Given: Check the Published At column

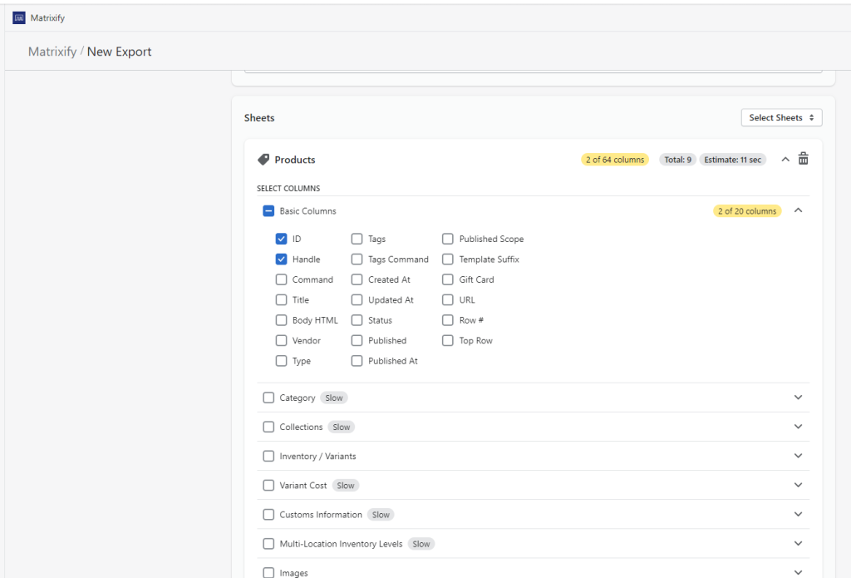Looking at the screenshot, I should (x=357, y=360).
